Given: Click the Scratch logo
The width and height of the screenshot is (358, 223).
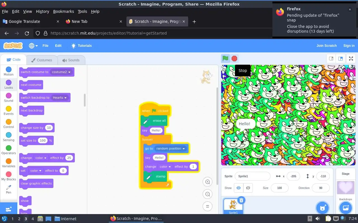Looking at the screenshot, I should [x=13, y=46].
